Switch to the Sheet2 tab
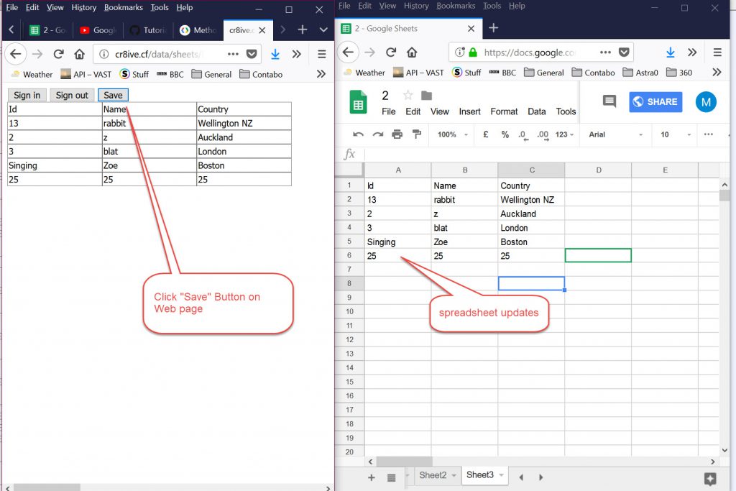Image resolution: width=736 pixels, height=491 pixels. coord(433,475)
